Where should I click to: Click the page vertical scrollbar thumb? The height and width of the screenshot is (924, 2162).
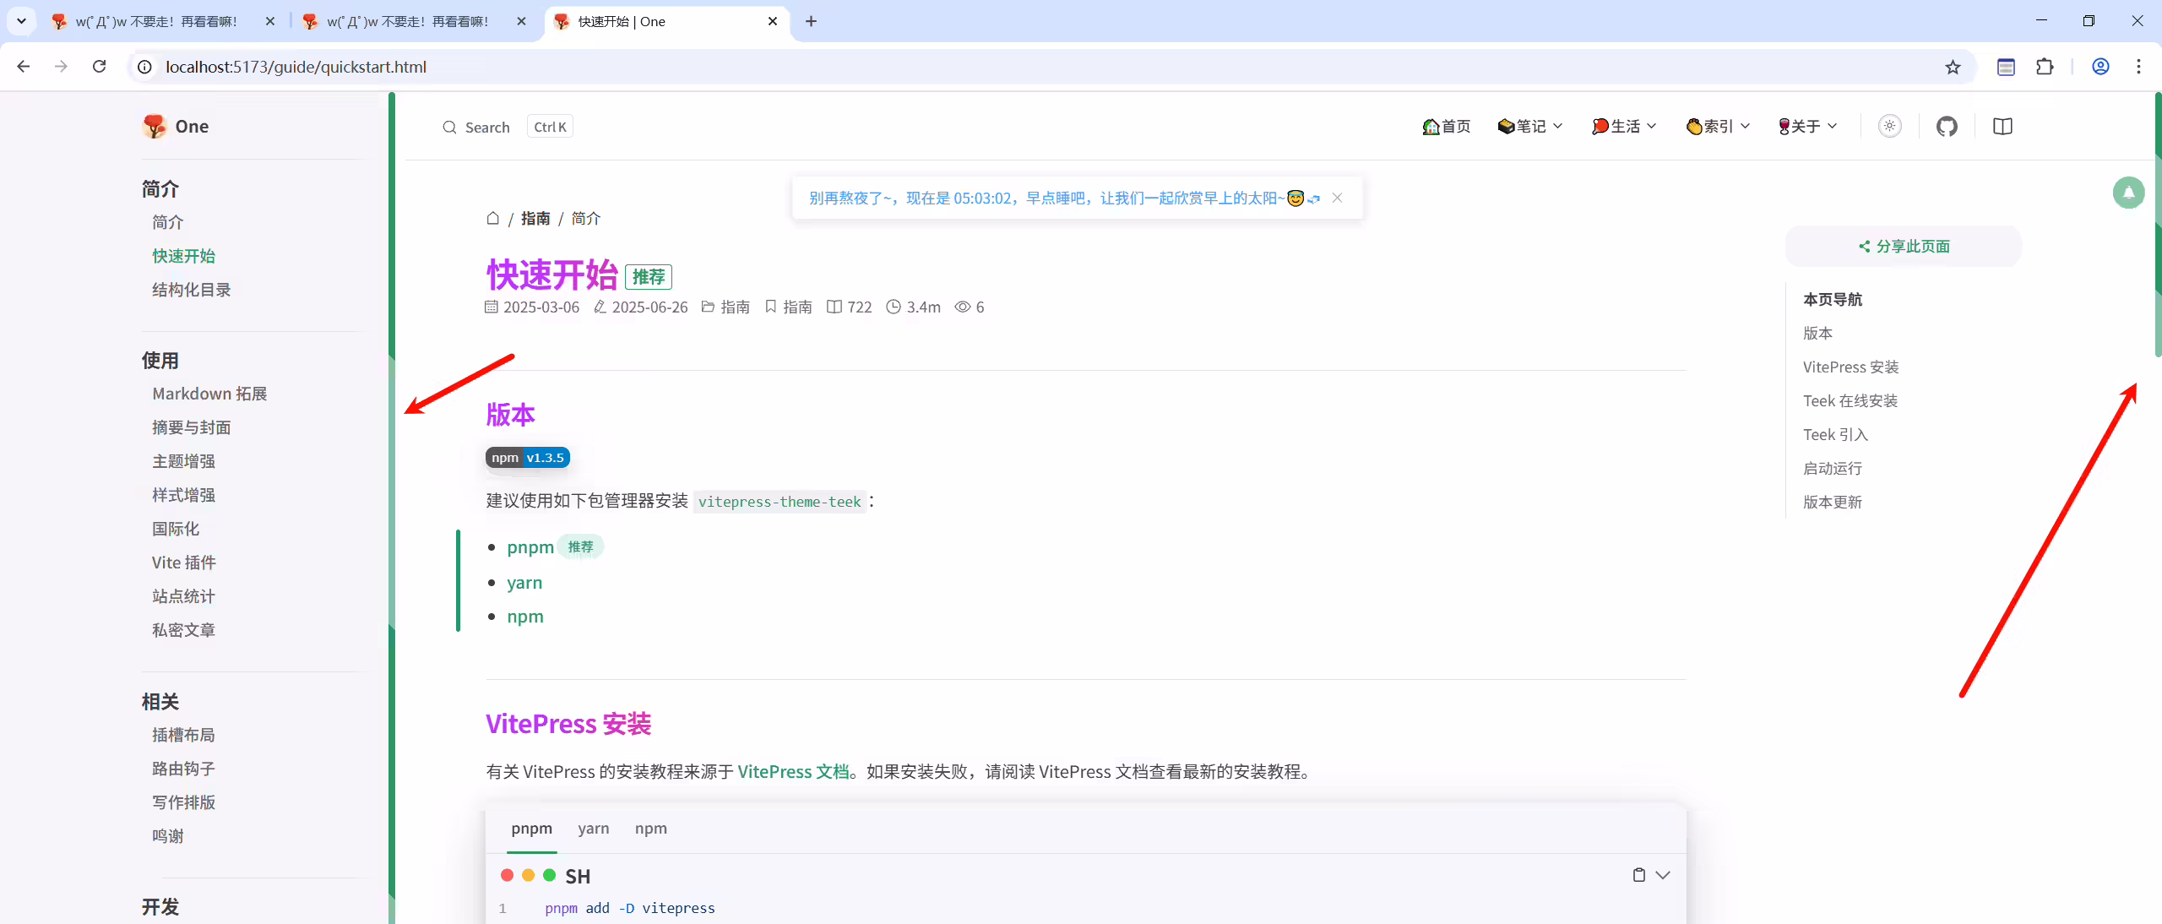click(x=2158, y=224)
